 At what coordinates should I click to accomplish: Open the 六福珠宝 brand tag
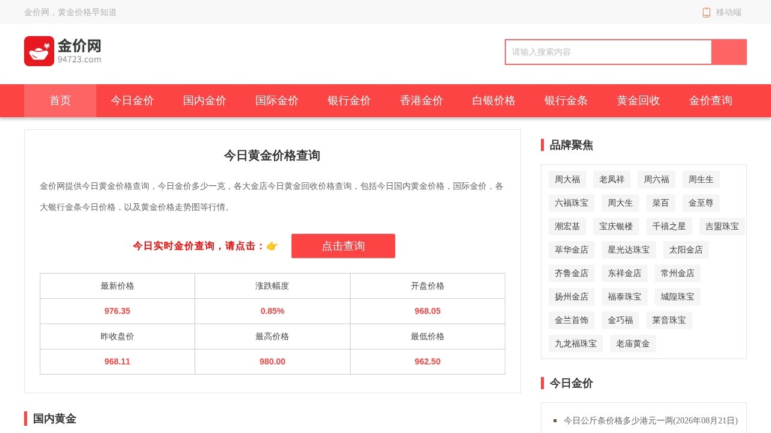pyautogui.click(x=572, y=203)
